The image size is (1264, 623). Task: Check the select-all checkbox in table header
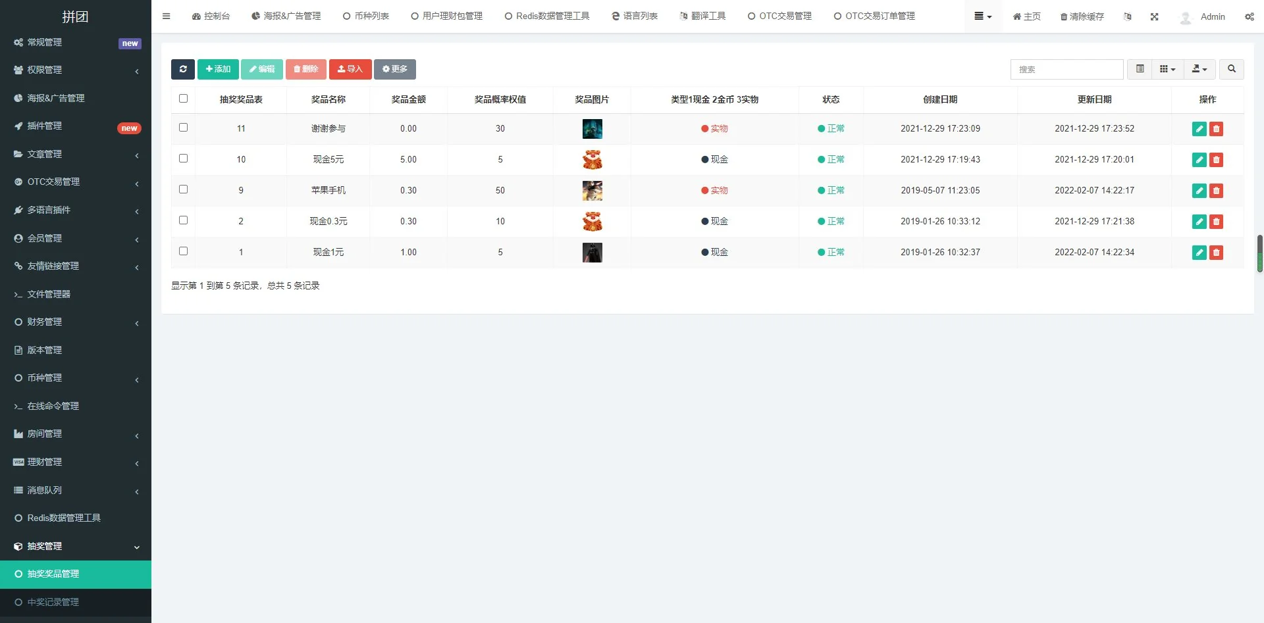pos(183,99)
